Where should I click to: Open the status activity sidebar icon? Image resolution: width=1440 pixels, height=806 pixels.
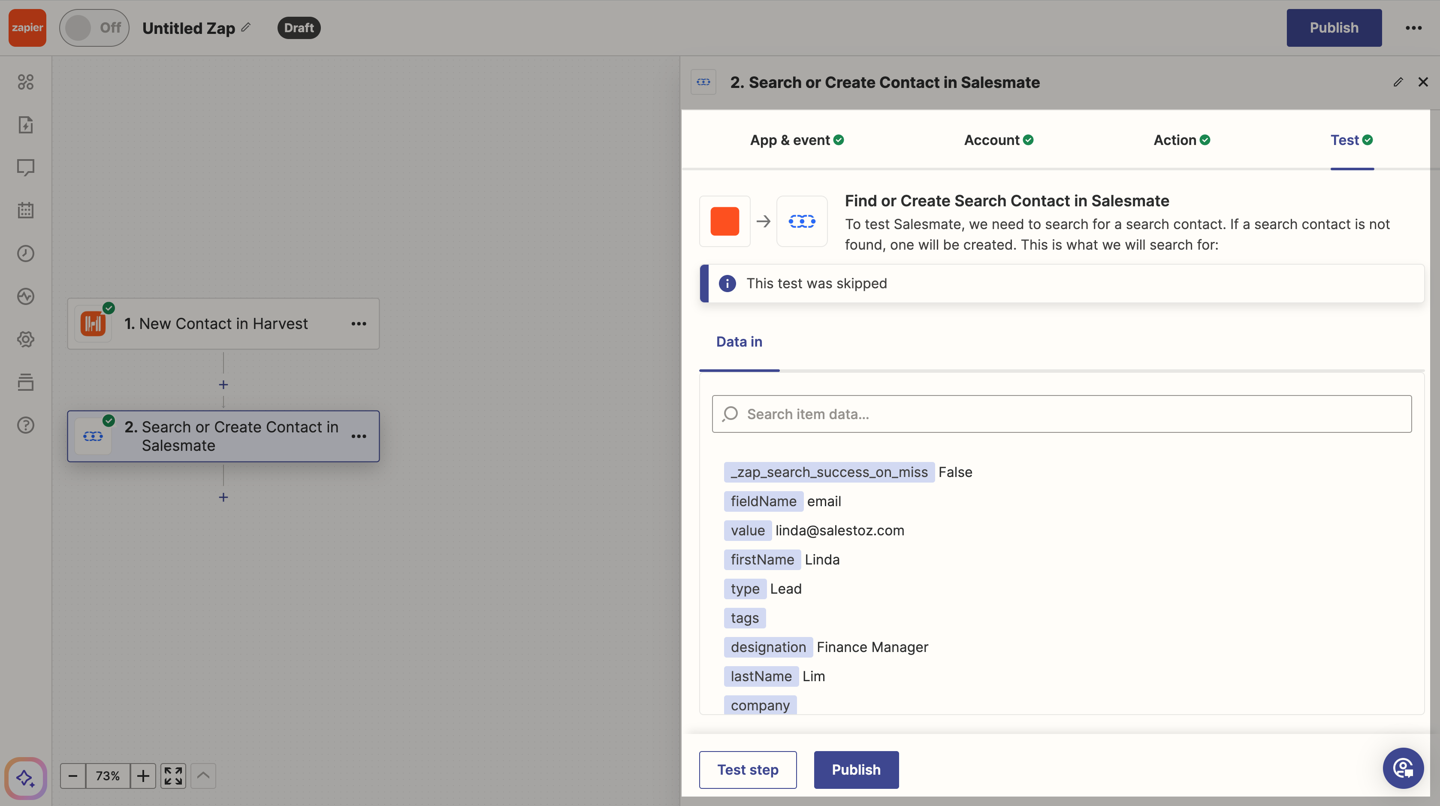tap(26, 296)
